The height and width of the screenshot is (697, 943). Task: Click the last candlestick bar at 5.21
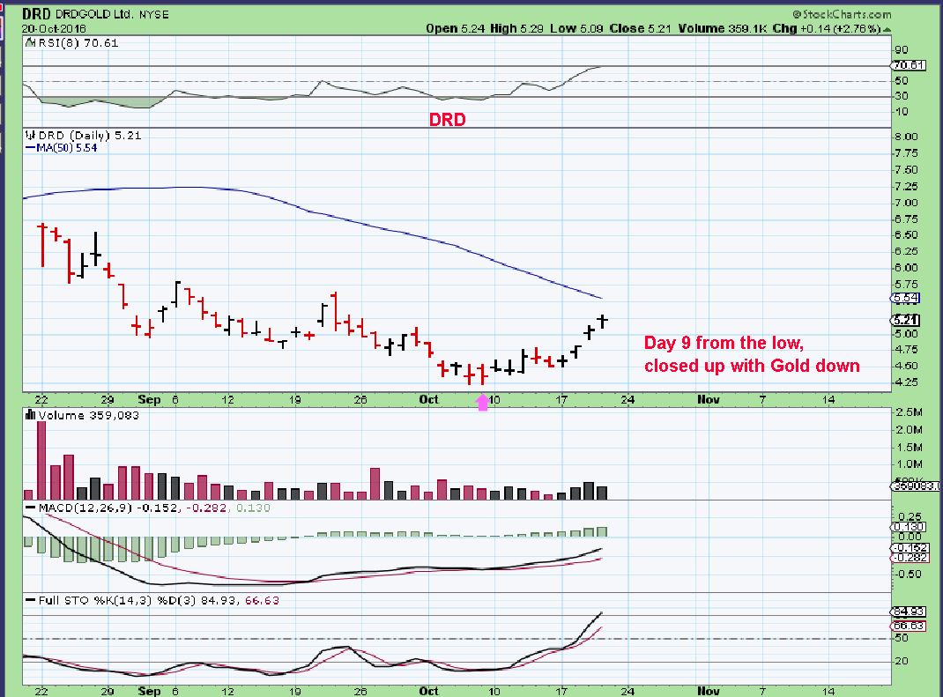coord(603,321)
